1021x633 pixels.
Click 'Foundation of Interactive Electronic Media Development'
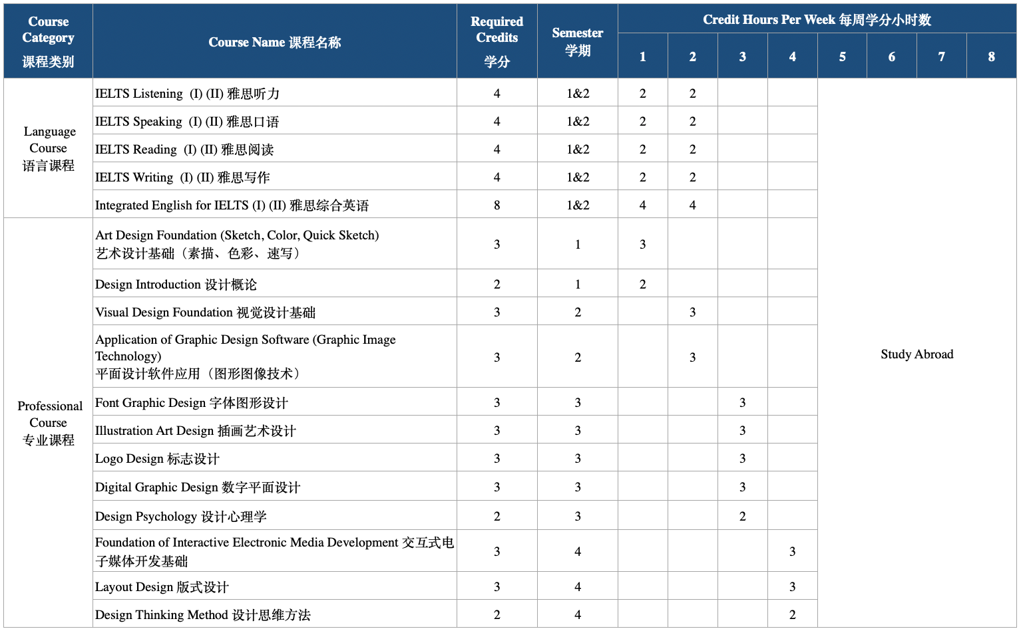[x=275, y=551]
